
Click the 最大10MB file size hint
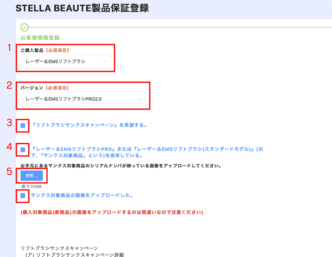32,187
